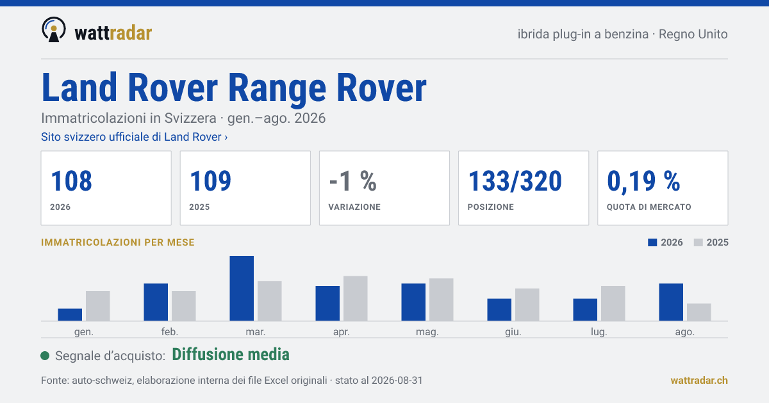The width and height of the screenshot is (769, 403).
Task: Click the gray 2025 bar for apr.
Action: pyautogui.click(x=356, y=299)
